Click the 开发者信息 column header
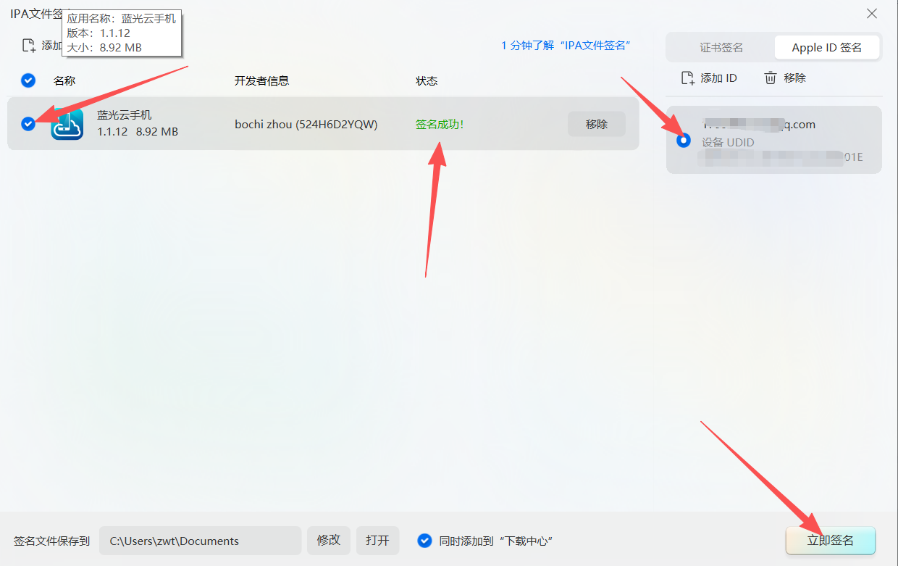 [x=261, y=81]
